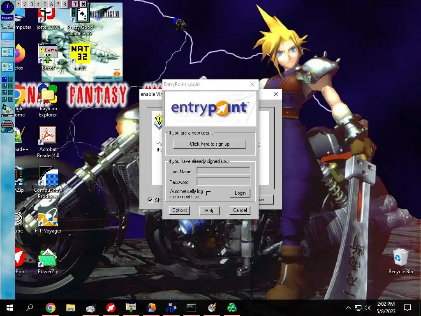Show hidden system tray icons chevron
The image size is (421, 316).
(x=348, y=308)
